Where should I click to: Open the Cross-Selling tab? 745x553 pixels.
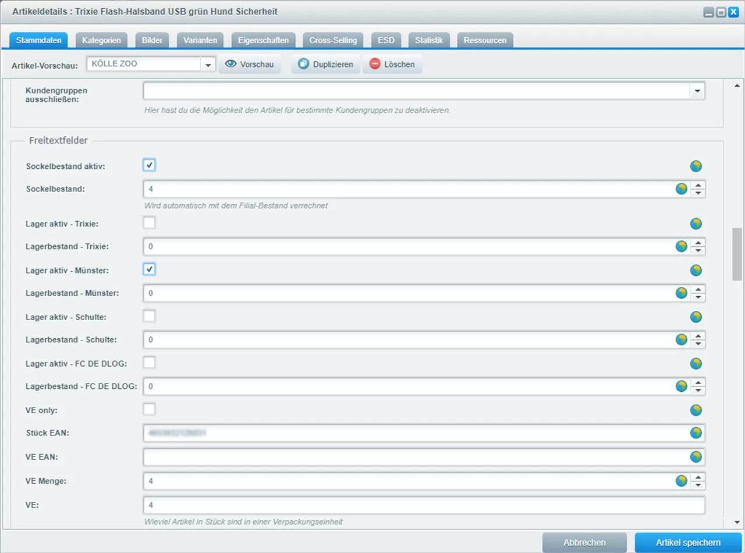tap(333, 40)
